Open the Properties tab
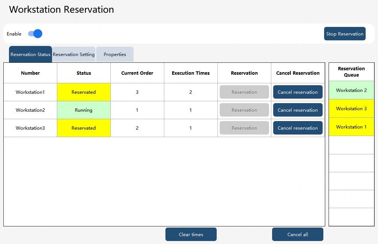The height and width of the screenshot is (244, 378). [115, 55]
